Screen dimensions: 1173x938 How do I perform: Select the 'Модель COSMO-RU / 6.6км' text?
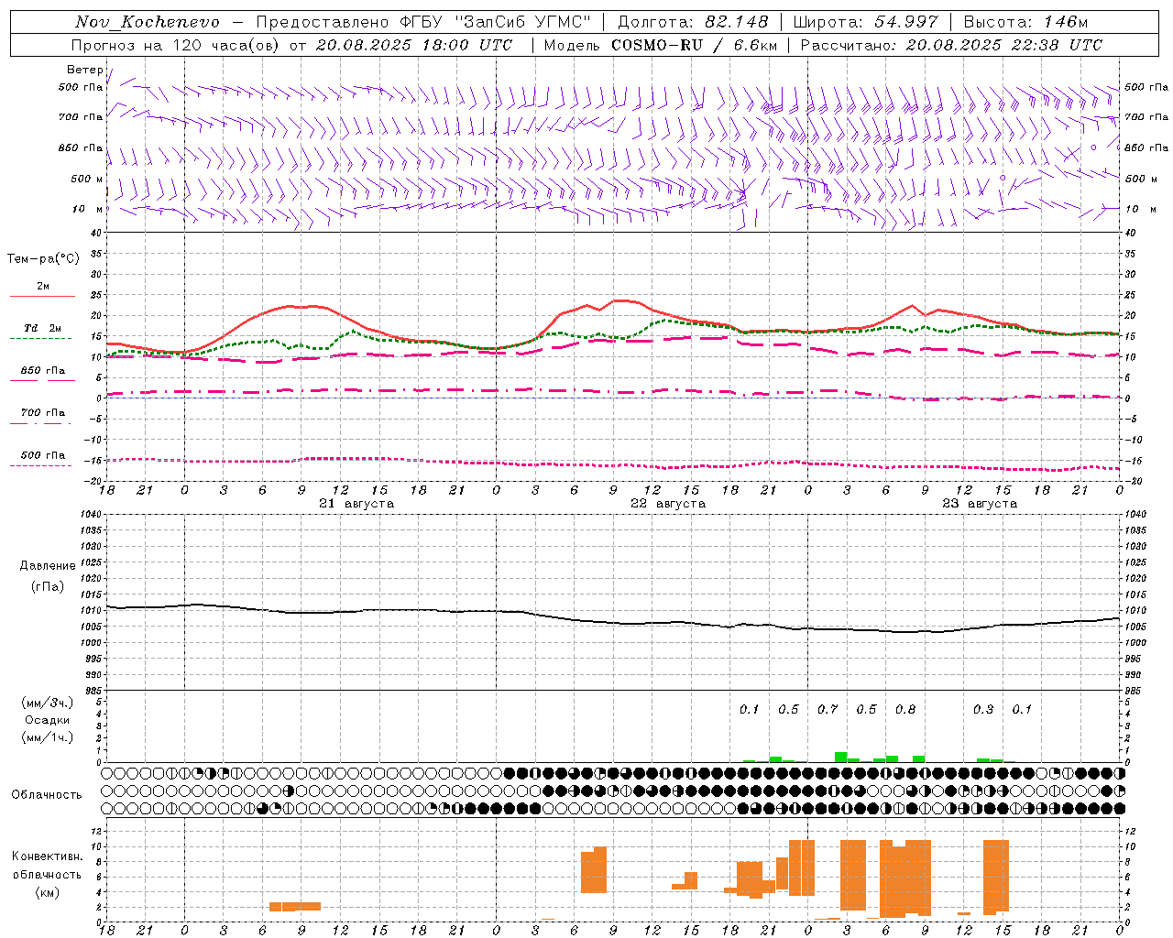[x=661, y=45]
